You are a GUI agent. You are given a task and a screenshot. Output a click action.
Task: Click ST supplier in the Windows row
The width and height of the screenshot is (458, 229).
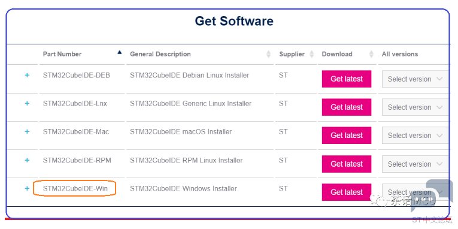click(283, 189)
